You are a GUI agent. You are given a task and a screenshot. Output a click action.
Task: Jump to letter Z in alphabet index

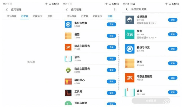click(119, 87)
